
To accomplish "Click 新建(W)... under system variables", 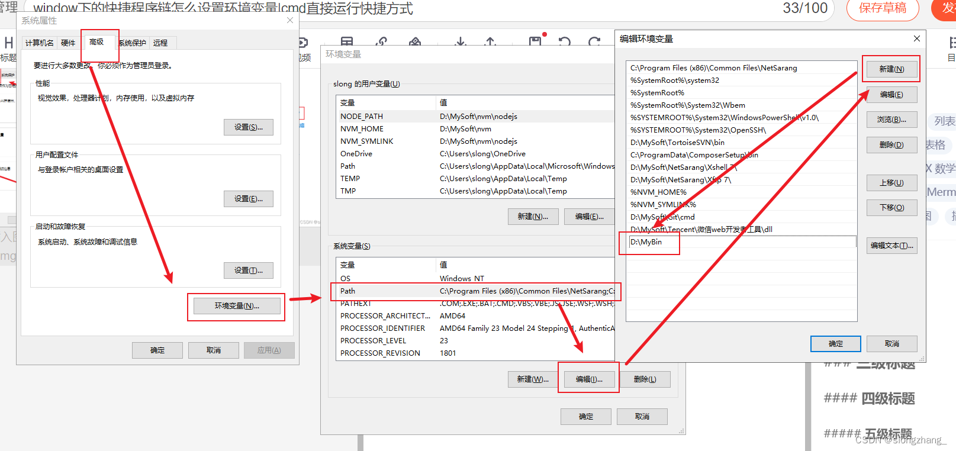I will 533,379.
